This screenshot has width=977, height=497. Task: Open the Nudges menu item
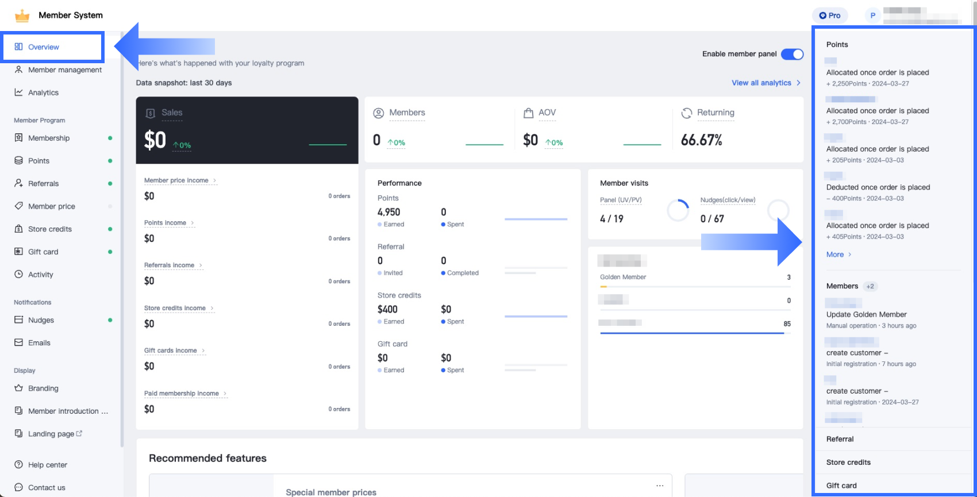[41, 320]
